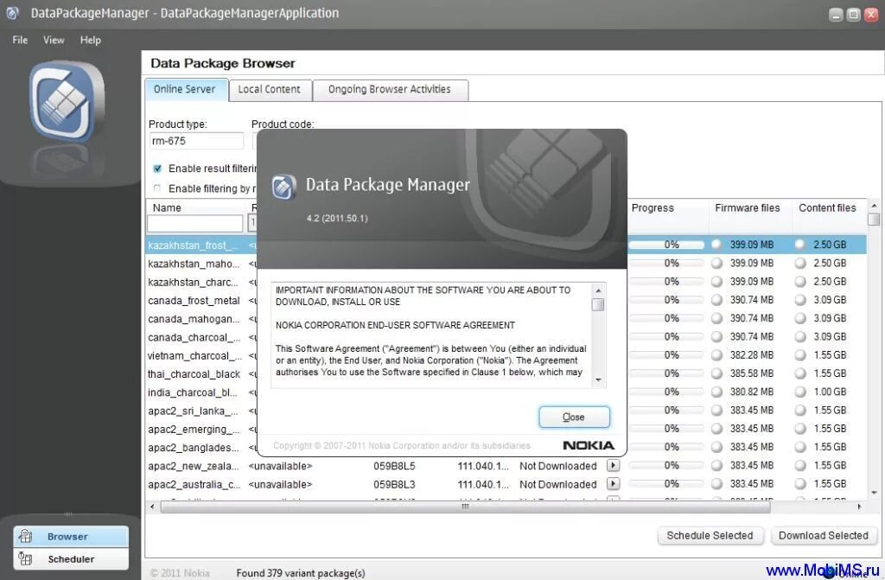Maximize the DataPackageManager window
This screenshot has width=885, height=580.
(853, 15)
